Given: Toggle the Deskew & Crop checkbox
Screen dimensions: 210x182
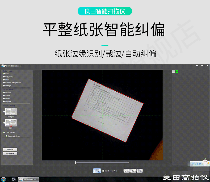Looking at the screenshot, I should [6, 136].
